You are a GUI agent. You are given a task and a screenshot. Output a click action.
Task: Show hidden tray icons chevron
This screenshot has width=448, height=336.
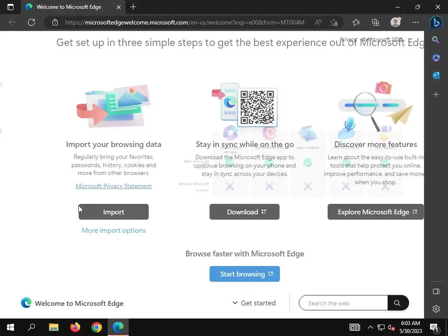(x=370, y=327)
